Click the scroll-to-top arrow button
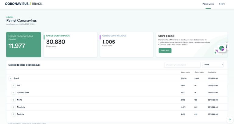 (x=230, y=120)
